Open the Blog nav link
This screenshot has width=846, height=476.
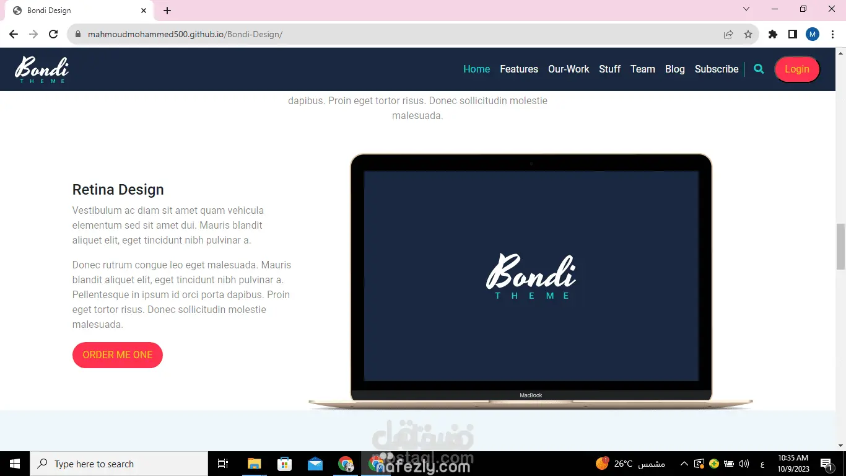pos(675,69)
